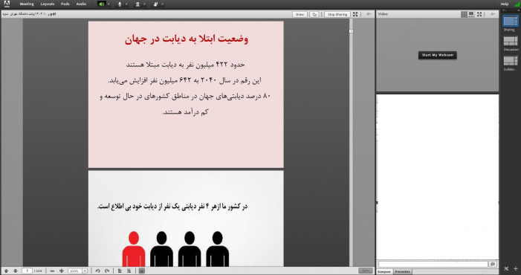Toggle full screen for the Share pod
521x275 pixels.
tap(355, 14)
